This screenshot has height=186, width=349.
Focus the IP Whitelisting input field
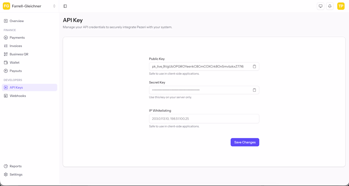click(204, 119)
